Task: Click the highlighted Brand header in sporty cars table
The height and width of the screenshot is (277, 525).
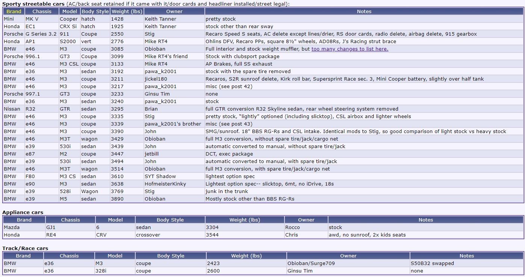Action: [14, 12]
